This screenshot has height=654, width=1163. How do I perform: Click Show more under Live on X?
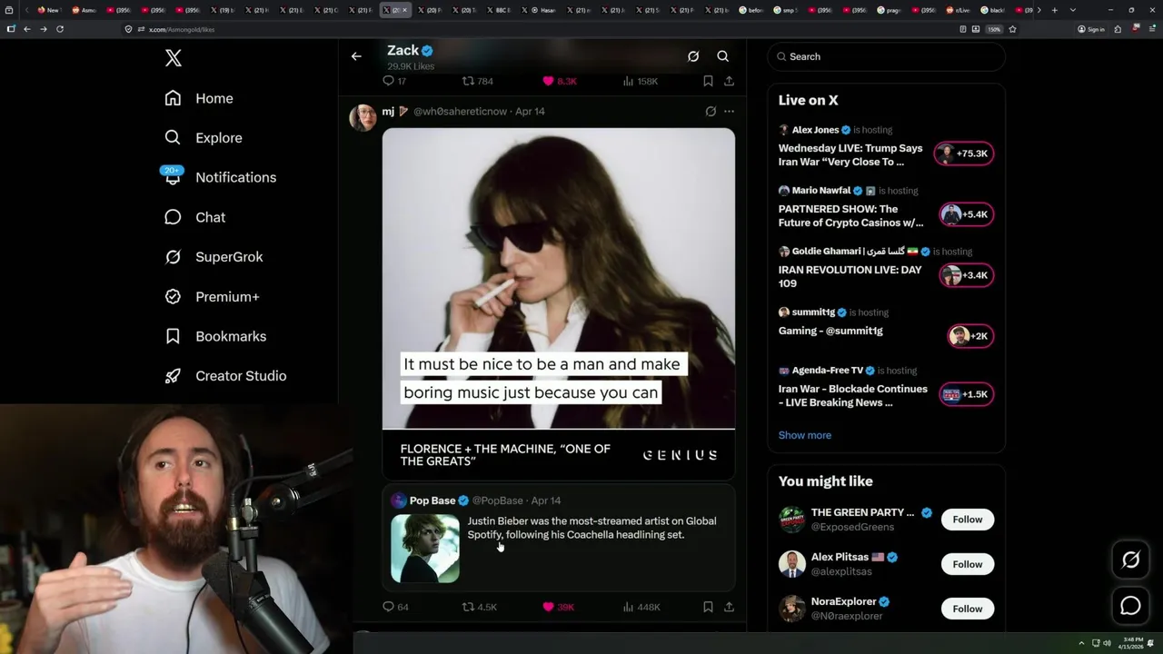(805, 435)
